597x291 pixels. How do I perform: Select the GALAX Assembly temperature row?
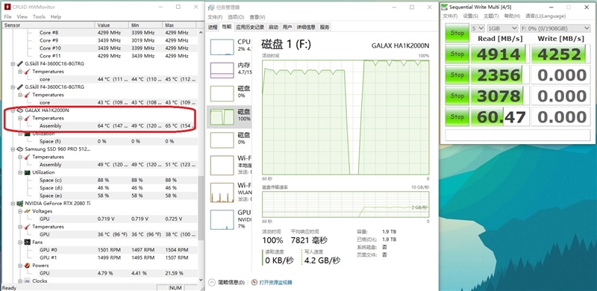click(100, 126)
